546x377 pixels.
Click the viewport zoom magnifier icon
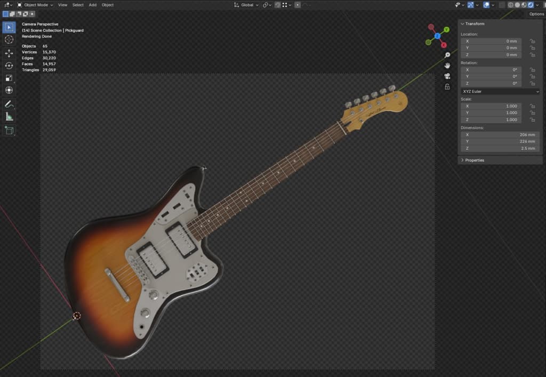pos(447,55)
